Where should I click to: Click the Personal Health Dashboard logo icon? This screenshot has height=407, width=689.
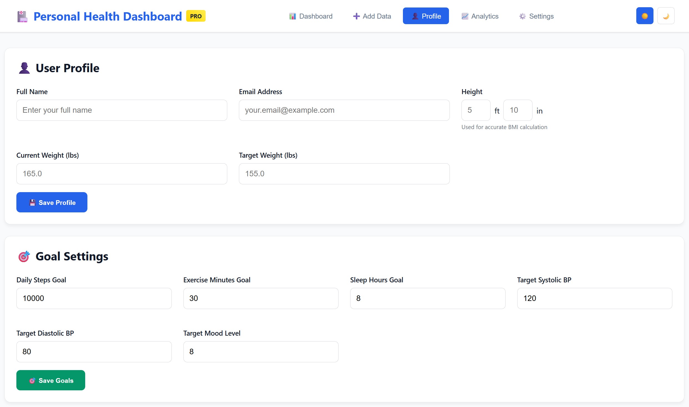point(22,16)
